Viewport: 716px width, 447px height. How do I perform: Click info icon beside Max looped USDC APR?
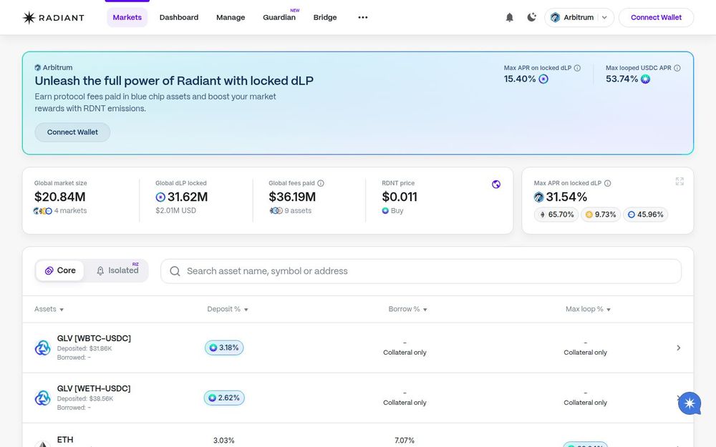[677, 68]
